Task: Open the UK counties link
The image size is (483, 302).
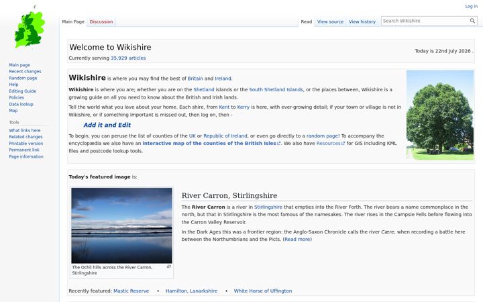Action: tap(193, 136)
